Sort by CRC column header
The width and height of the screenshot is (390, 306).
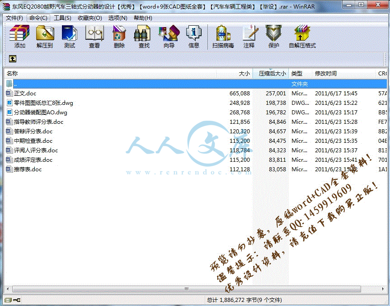pyautogui.click(x=381, y=73)
